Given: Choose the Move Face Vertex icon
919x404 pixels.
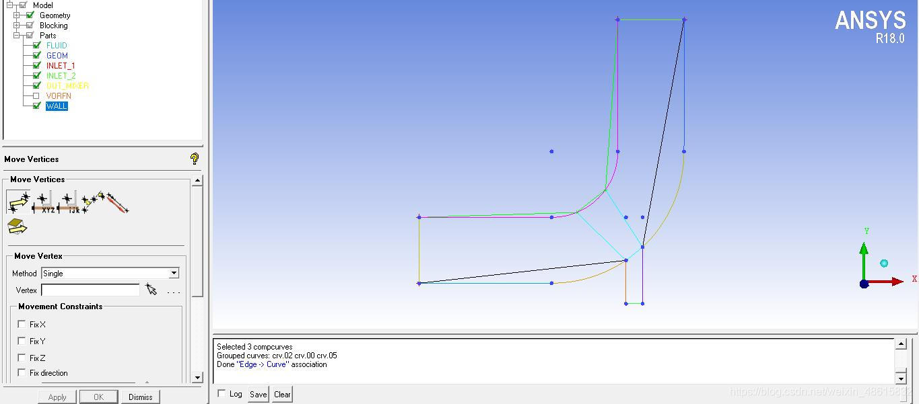Looking at the screenshot, I should pyautogui.click(x=18, y=227).
